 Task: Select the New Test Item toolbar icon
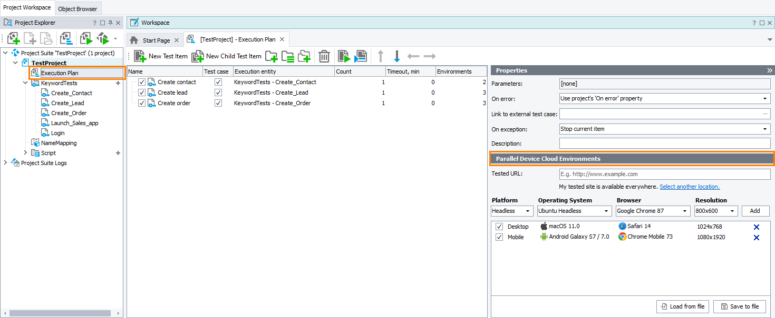141,56
